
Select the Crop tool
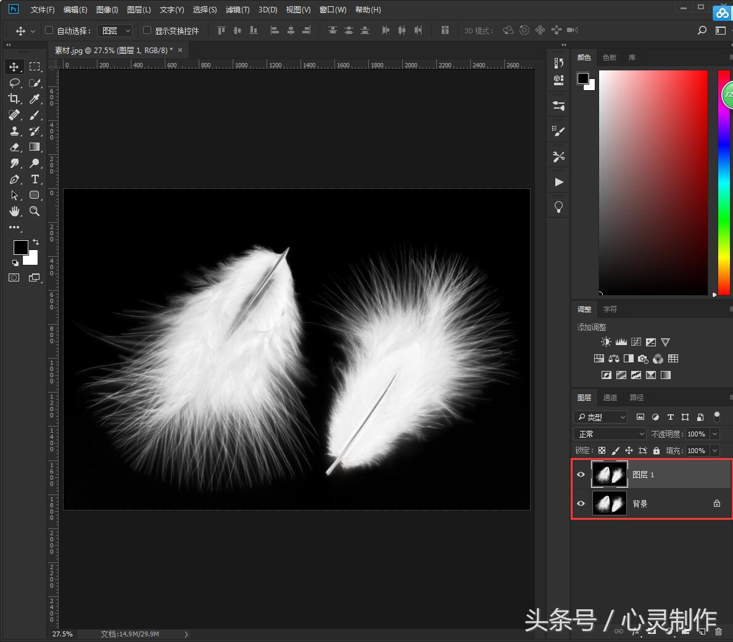click(14, 99)
